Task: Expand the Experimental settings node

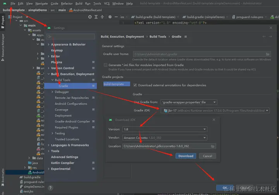Action: click(x=48, y=169)
